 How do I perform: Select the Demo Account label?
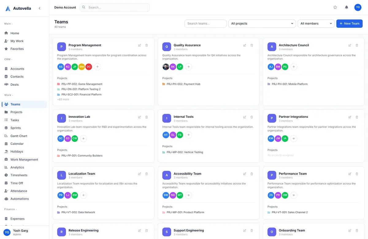(65, 7)
